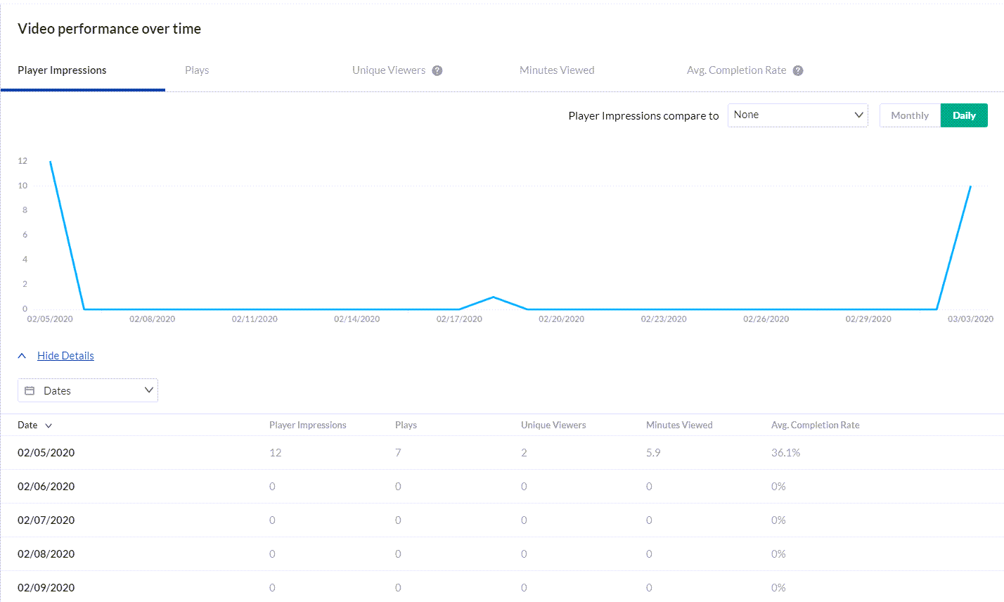The height and width of the screenshot is (602, 1004).
Task: Click the small chart bump near 02/18/2020
Action: click(494, 297)
